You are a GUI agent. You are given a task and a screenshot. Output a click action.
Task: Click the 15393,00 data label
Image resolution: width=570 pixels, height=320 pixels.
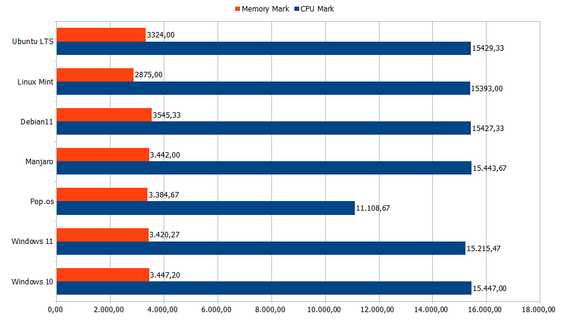coord(487,89)
